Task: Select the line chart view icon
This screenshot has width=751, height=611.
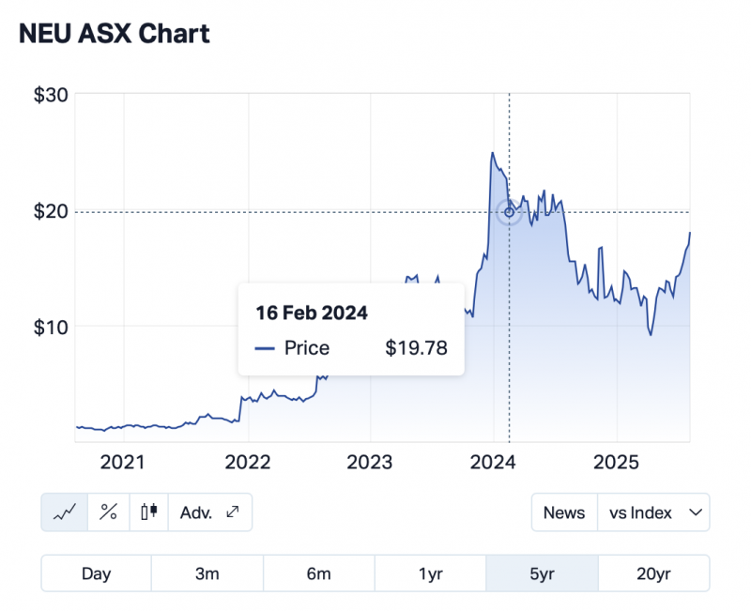Action: tap(65, 512)
